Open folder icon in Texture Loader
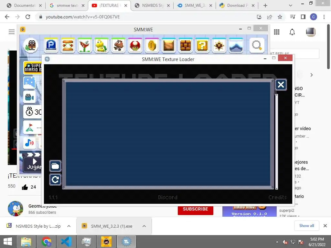 pos(55,166)
